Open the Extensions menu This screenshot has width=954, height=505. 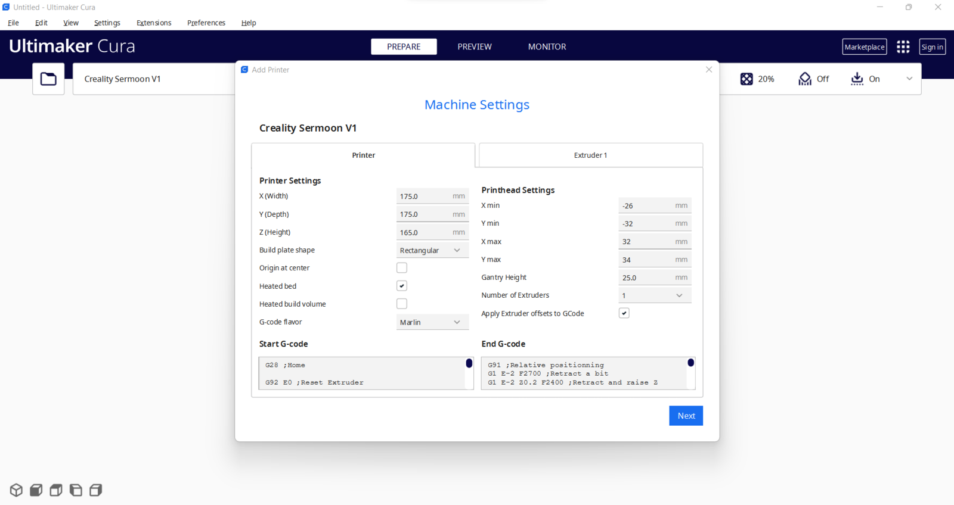[154, 23]
